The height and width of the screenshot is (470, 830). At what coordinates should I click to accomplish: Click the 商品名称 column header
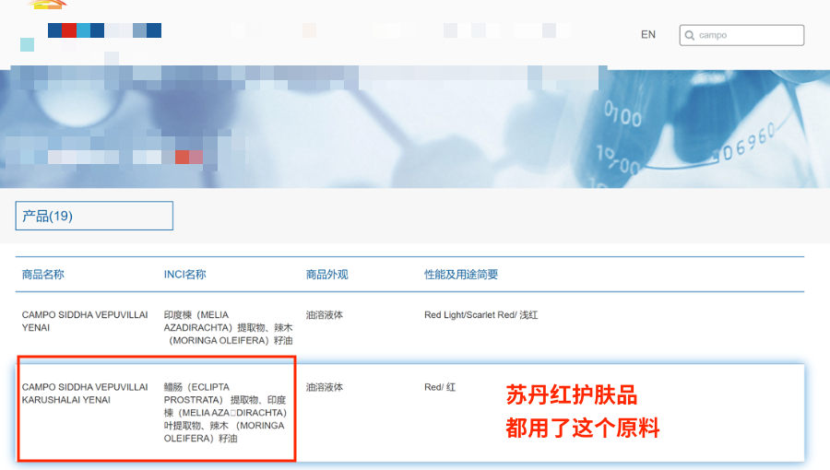[43, 275]
